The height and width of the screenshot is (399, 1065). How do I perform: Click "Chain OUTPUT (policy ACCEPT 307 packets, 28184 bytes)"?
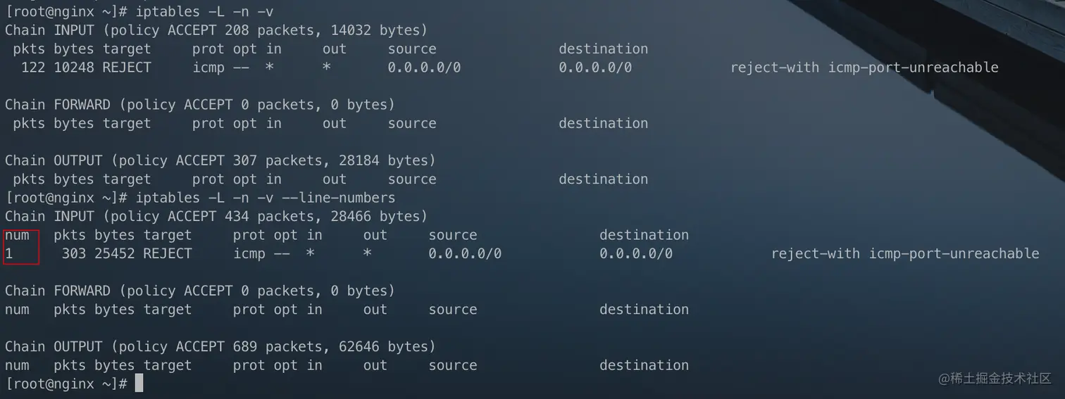[x=220, y=160]
